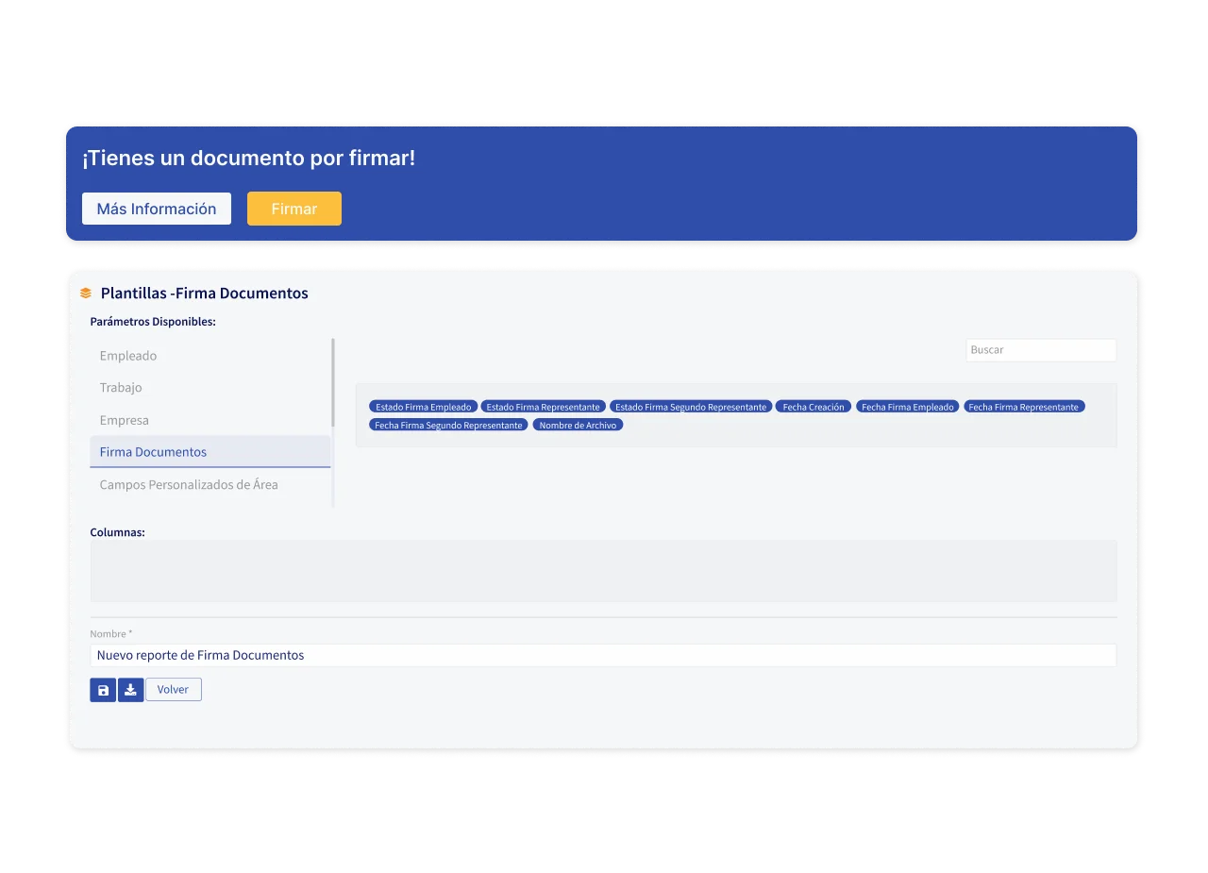Pick the Estado Firma Representante tag
1208x873 pixels.
(544, 407)
